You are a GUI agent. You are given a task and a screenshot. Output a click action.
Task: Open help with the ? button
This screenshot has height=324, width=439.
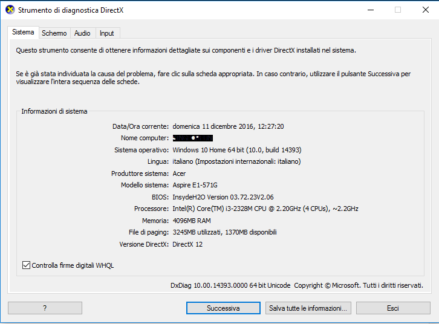(x=45, y=308)
